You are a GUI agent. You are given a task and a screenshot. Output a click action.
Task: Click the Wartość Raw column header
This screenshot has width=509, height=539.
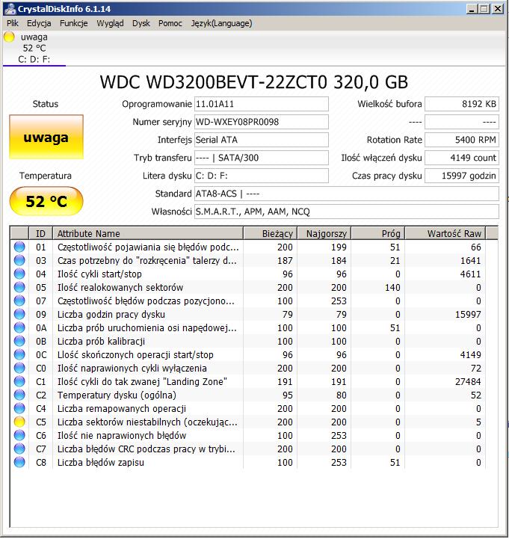445,233
